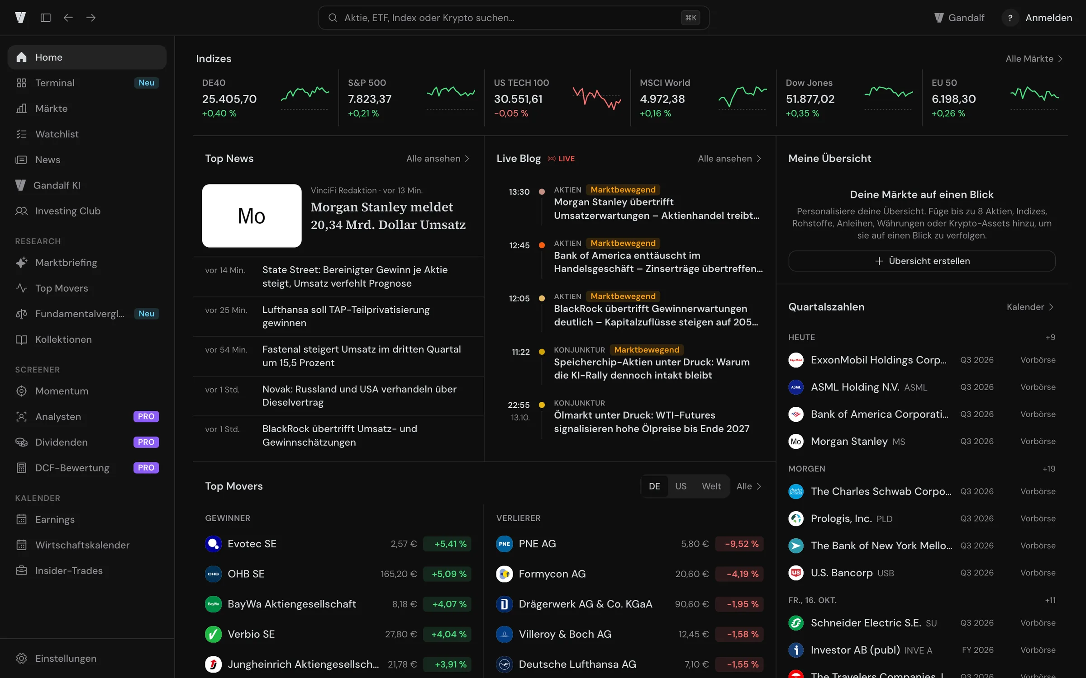
Task: Open Wirtschaftskalender in the sidebar
Action: pyautogui.click(x=87, y=545)
